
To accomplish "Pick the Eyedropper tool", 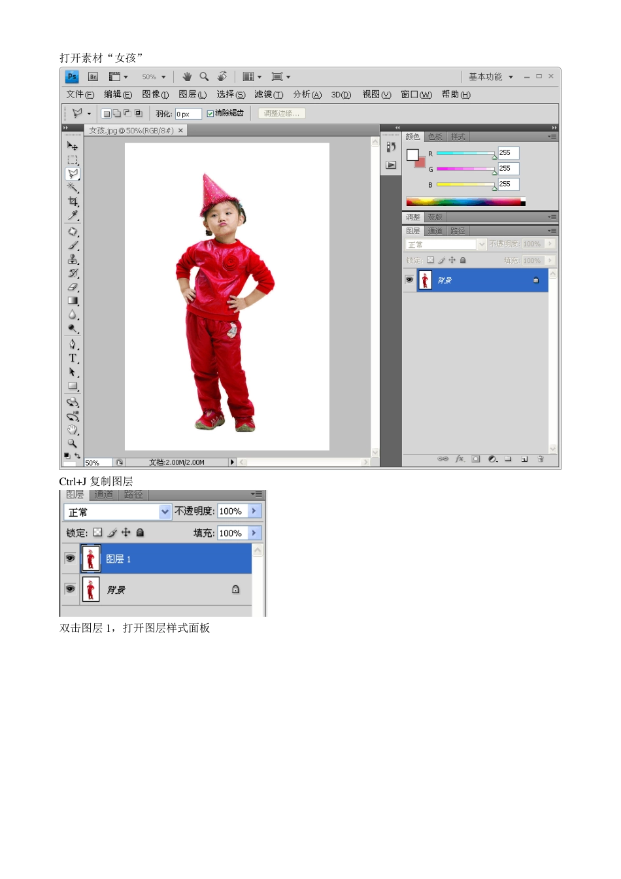I will tap(73, 215).
